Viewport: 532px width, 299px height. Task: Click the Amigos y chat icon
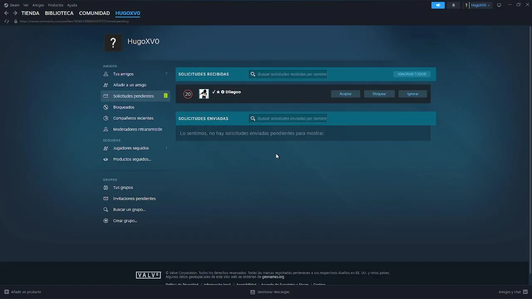[526, 292]
